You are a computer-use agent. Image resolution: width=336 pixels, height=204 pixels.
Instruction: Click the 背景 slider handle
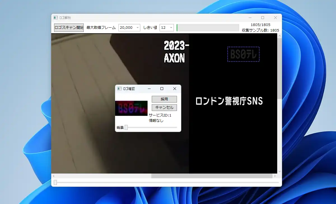click(x=126, y=127)
